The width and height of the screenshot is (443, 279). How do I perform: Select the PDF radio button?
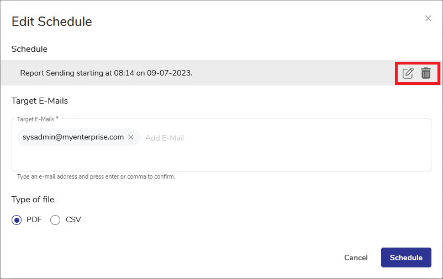17,220
